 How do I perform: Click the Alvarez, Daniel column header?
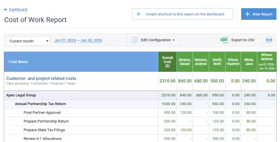[185, 62]
